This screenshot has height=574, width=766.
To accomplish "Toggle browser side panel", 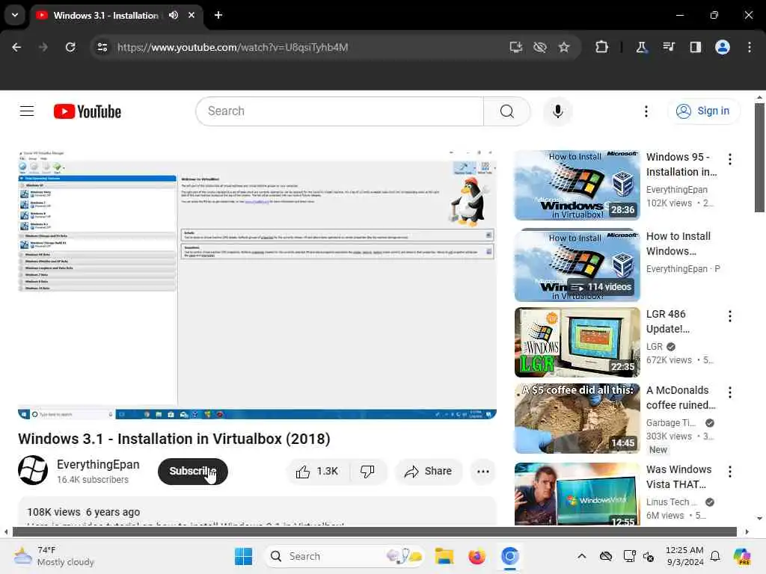I will click(x=696, y=47).
